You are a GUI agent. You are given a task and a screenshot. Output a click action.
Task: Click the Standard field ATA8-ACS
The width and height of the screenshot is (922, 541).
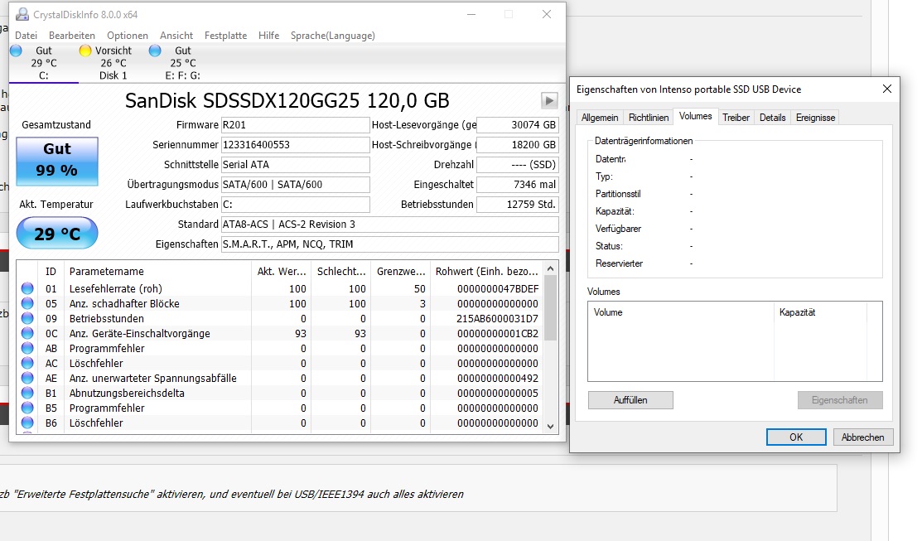pyautogui.click(x=390, y=225)
